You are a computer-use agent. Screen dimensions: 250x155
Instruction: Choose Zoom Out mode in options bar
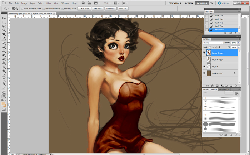(x=16, y=9)
